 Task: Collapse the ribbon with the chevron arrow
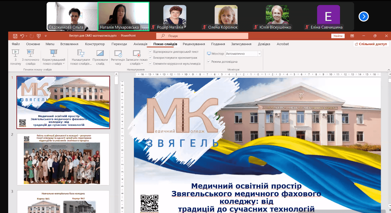coord(389,70)
